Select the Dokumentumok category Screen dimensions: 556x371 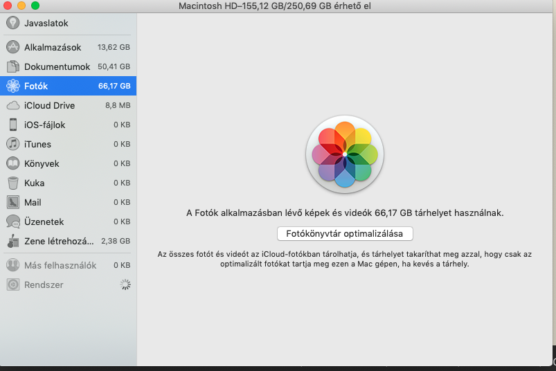tap(68, 66)
